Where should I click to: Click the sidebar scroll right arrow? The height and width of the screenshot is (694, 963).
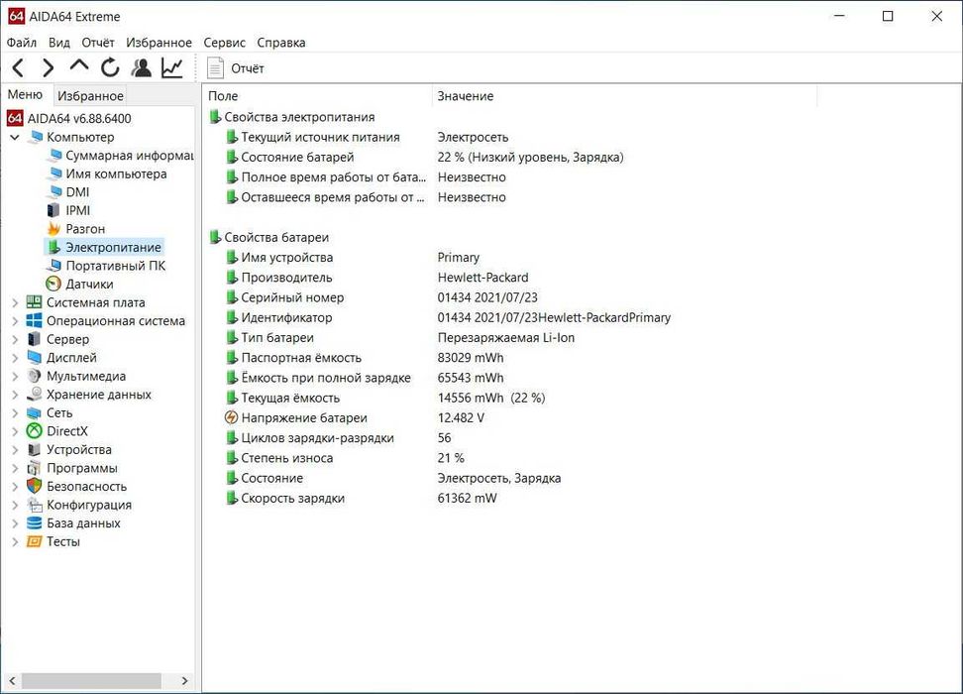184,680
